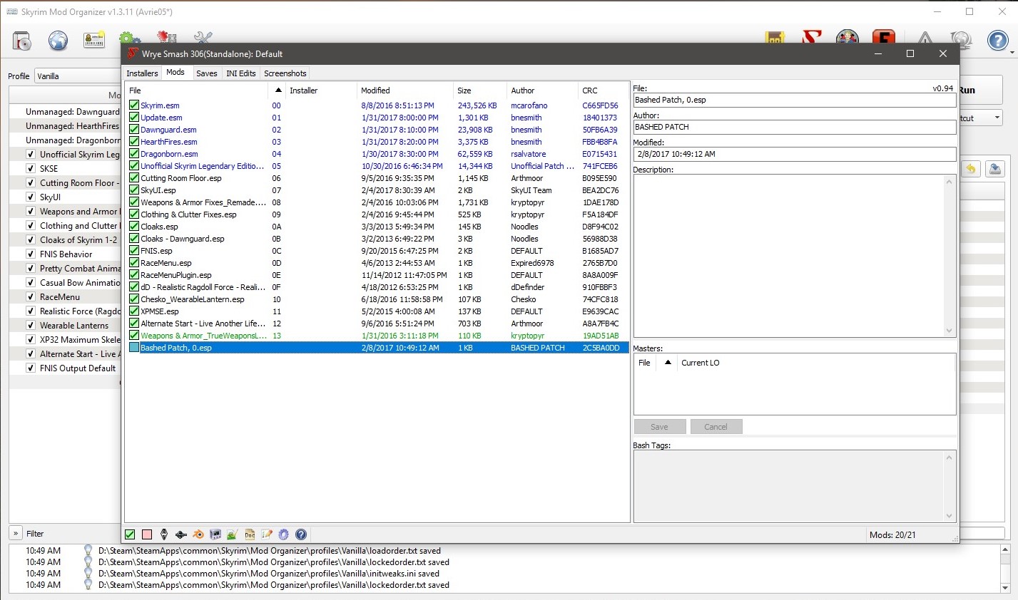Viewport: 1018px width, 600px height.
Task: Click the update globe icon in Mod Organizer
Action: (962, 39)
